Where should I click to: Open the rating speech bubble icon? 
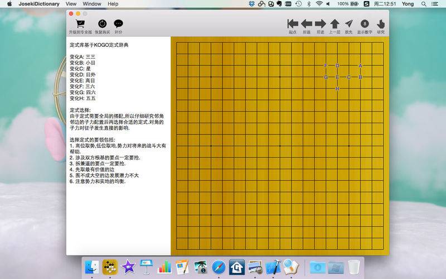(118, 24)
